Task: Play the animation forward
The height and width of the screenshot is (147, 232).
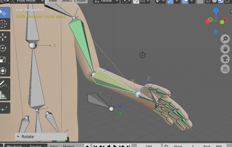Action: point(115,146)
